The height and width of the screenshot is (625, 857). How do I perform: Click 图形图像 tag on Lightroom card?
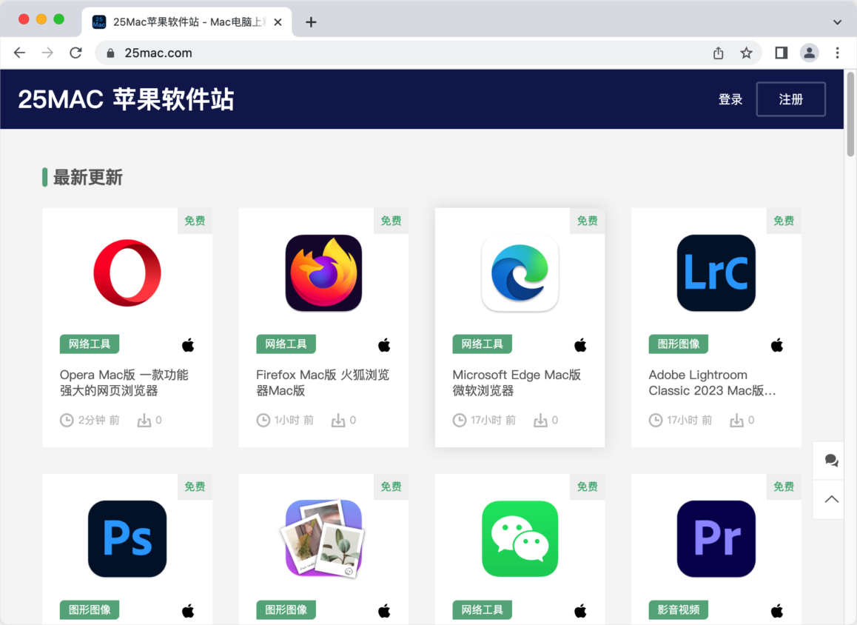click(679, 344)
